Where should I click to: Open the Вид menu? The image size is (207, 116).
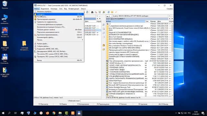click(65, 9)
